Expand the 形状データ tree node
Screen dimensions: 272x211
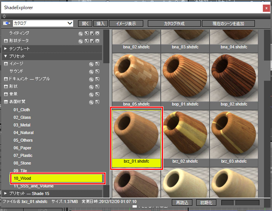click(x=6, y=41)
